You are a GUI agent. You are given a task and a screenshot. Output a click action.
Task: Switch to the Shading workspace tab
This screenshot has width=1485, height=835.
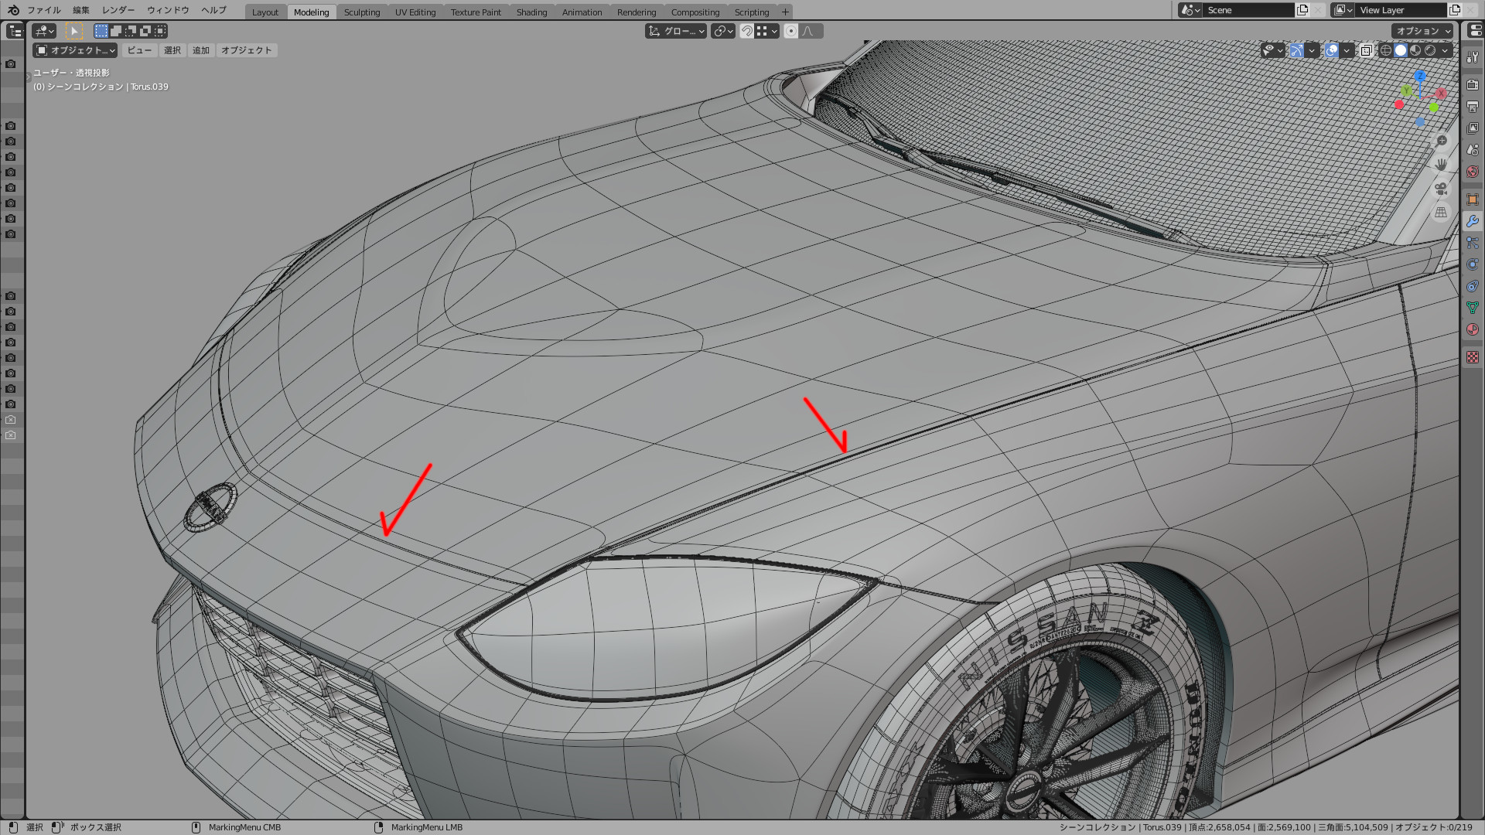coord(531,12)
